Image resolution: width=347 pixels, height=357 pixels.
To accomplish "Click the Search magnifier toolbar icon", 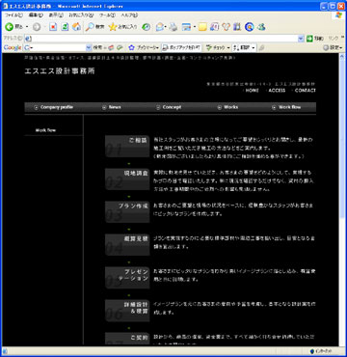I will pos(94,27).
